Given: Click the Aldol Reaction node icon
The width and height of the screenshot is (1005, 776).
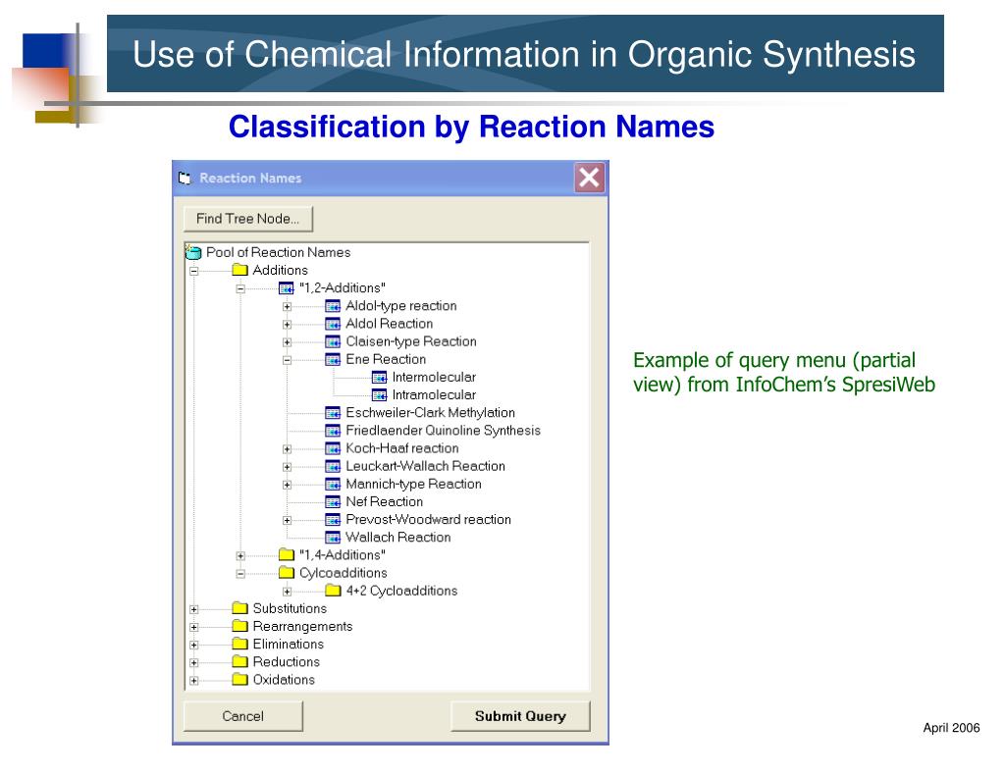Looking at the screenshot, I should point(333,324).
